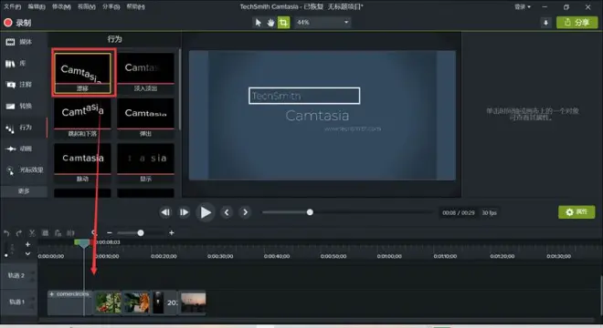This screenshot has height=328, width=603.
Task: Select the pan hand tool
Action: click(x=270, y=23)
